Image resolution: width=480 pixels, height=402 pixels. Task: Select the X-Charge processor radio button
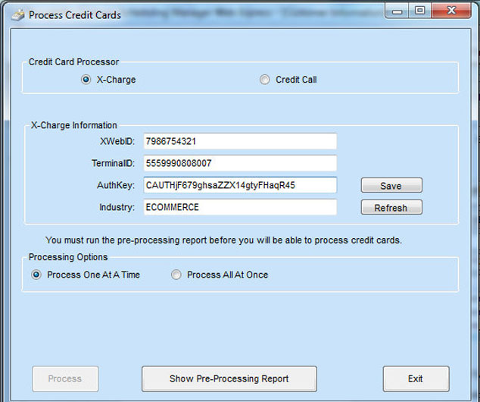86,80
